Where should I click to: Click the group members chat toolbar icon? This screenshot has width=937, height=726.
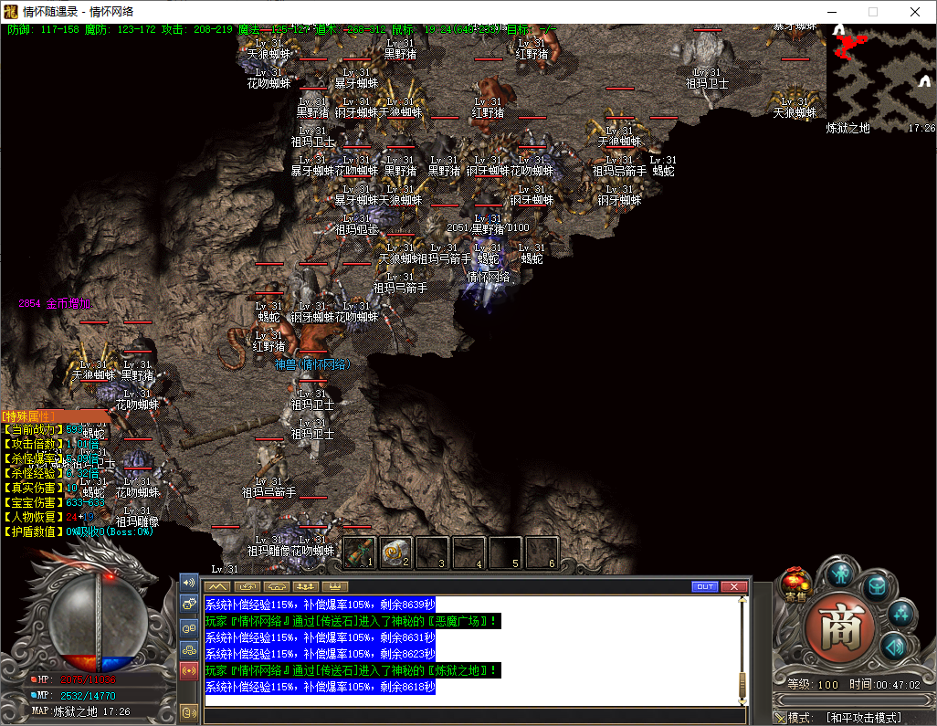(306, 587)
